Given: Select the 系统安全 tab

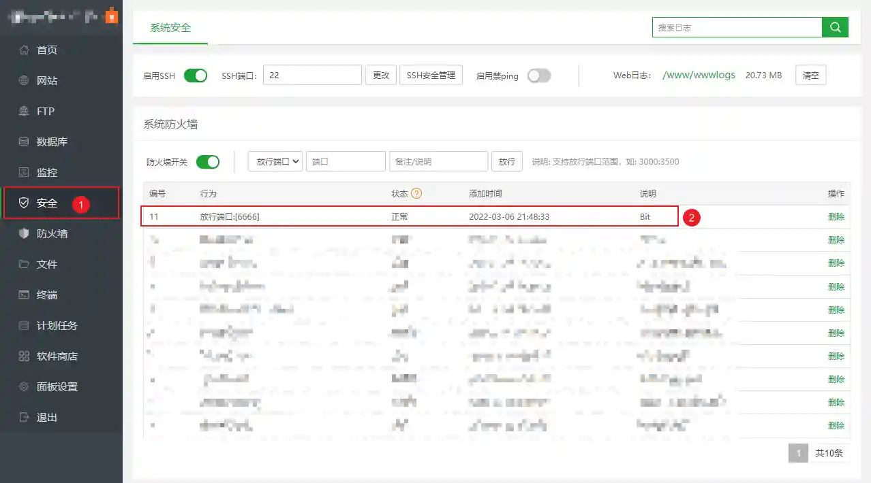Looking at the screenshot, I should click(170, 28).
